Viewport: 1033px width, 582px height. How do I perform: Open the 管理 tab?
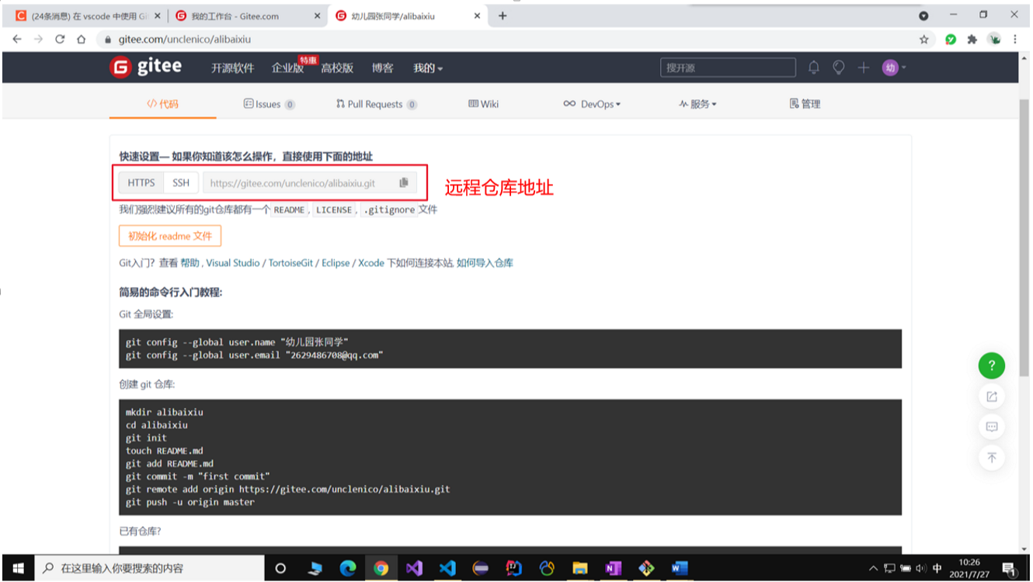(x=805, y=104)
